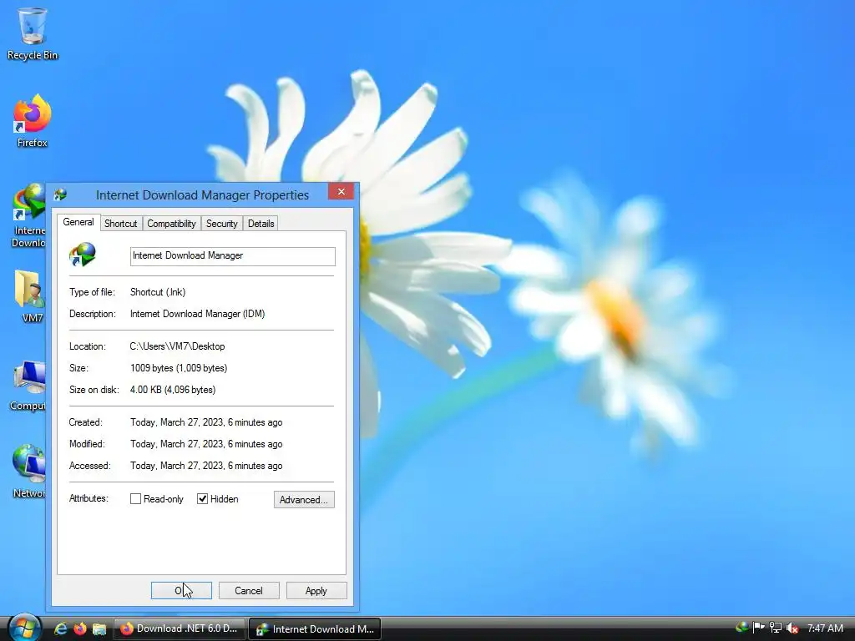The image size is (855, 641).
Task: Select the Network desktop icon
Action: point(29,472)
